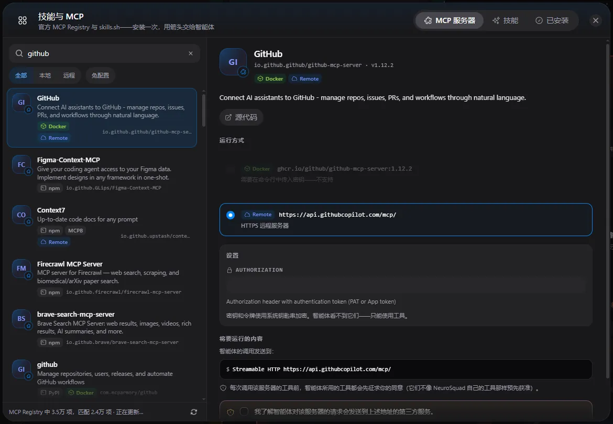Filter servers by 免配置
The height and width of the screenshot is (424, 613).
100,75
